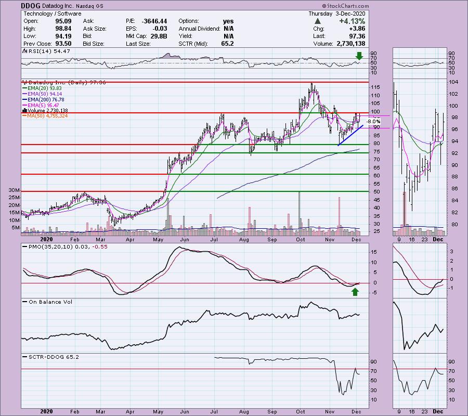
Task: Click the DDOG ticker symbol
Action: click(x=30, y=6)
